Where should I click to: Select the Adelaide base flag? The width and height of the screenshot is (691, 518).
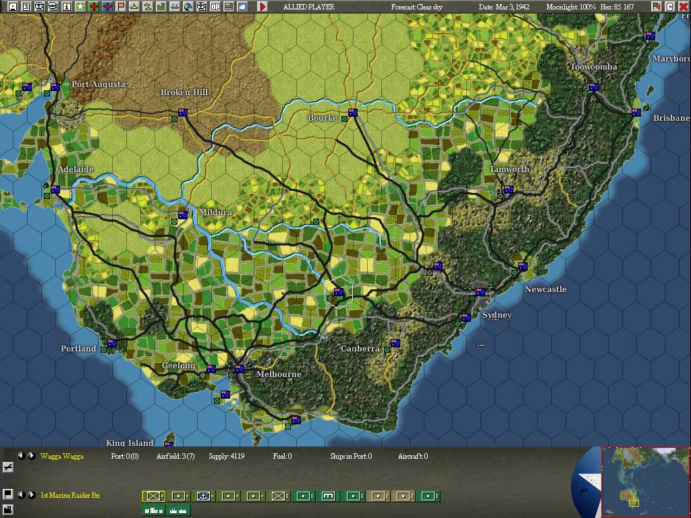[x=55, y=189]
